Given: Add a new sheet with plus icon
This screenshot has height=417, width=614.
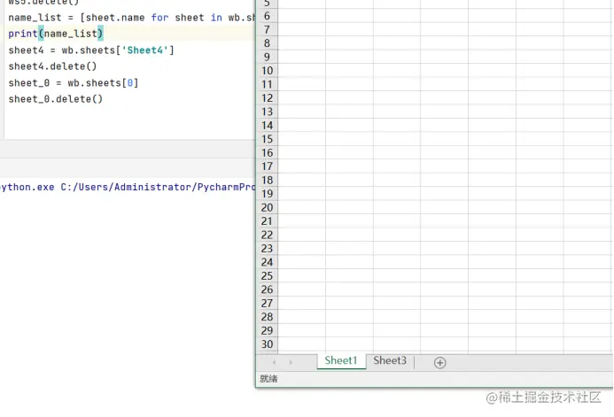Looking at the screenshot, I should tap(439, 363).
